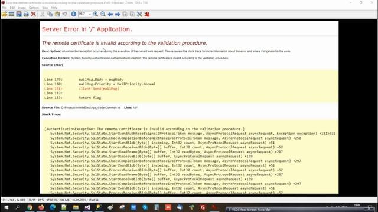Click the 'Source File:' label
378x212 pixels.
[51, 108]
